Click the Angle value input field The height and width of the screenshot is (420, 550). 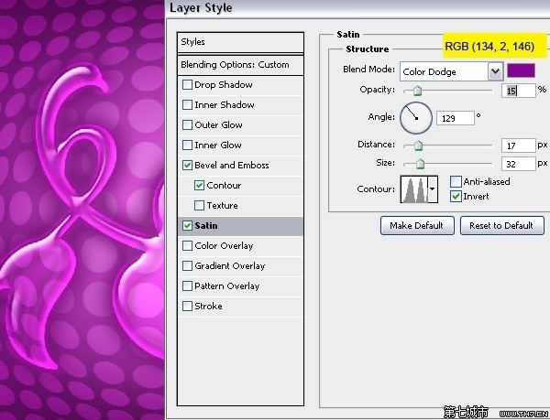pyautogui.click(x=456, y=118)
